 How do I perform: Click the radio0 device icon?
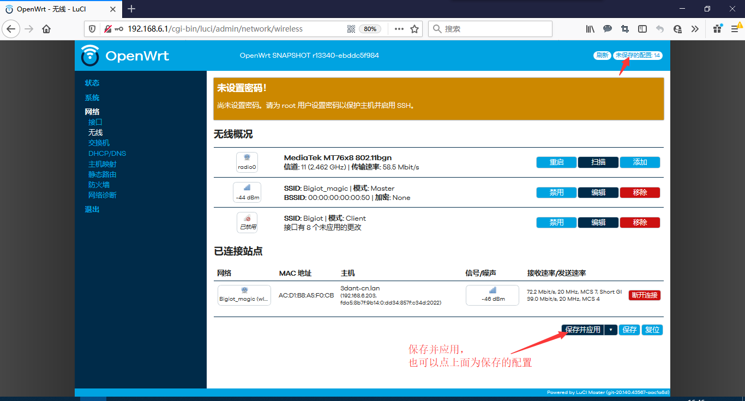[247, 162]
